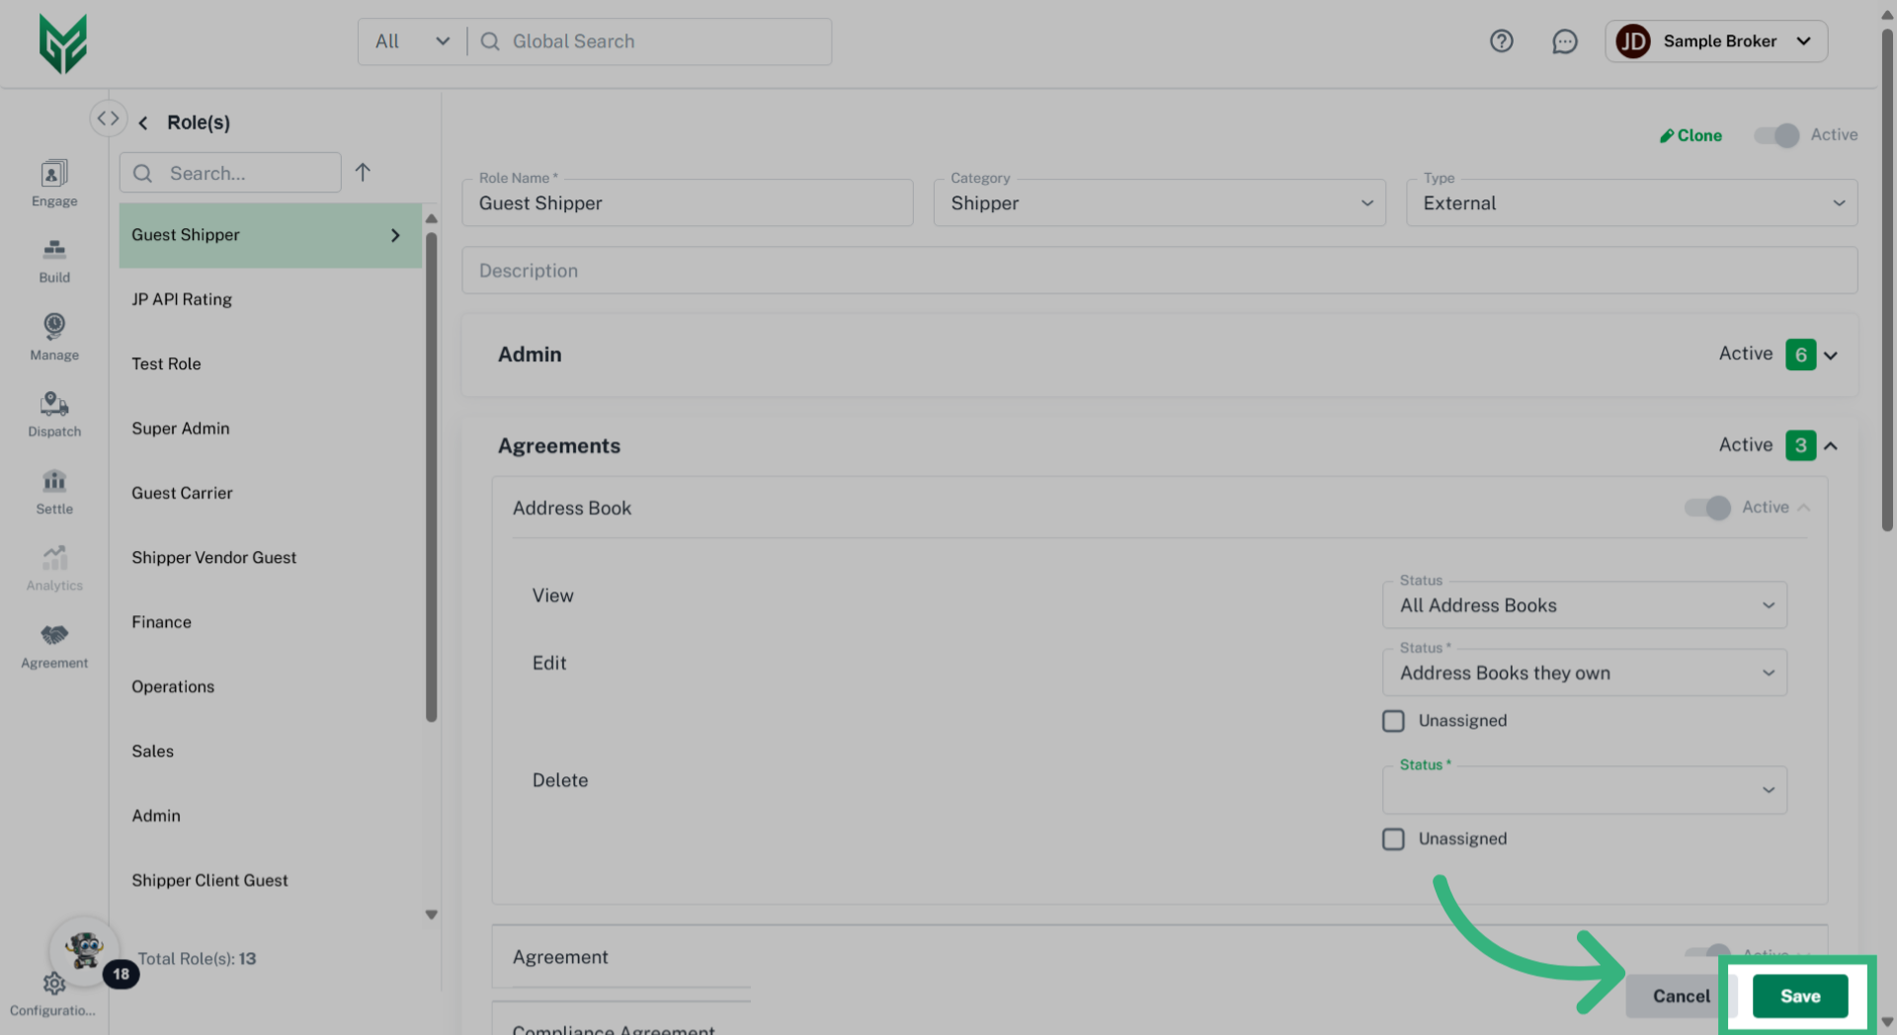Click the sort ascending arrow icon
The image size is (1897, 1035).
click(363, 173)
